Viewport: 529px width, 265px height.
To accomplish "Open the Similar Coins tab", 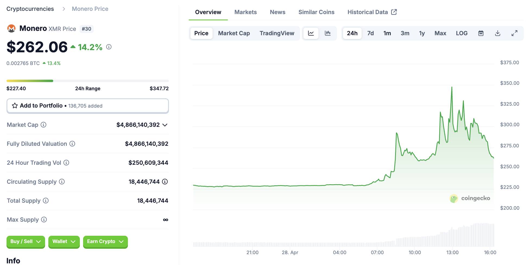I will (x=316, y=12).
